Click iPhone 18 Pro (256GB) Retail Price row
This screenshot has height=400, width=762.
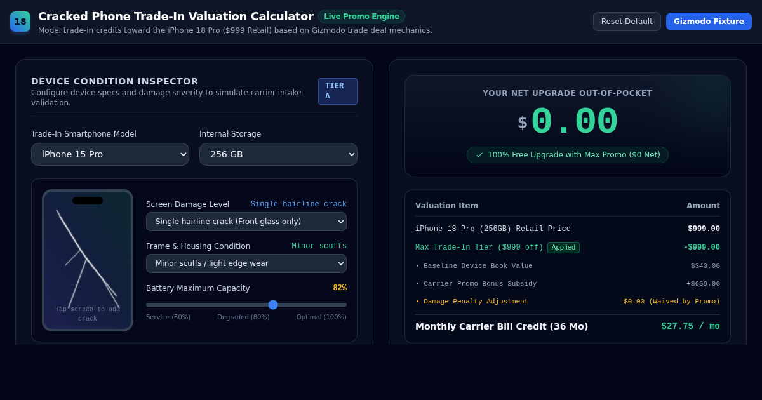pos(568,229)
